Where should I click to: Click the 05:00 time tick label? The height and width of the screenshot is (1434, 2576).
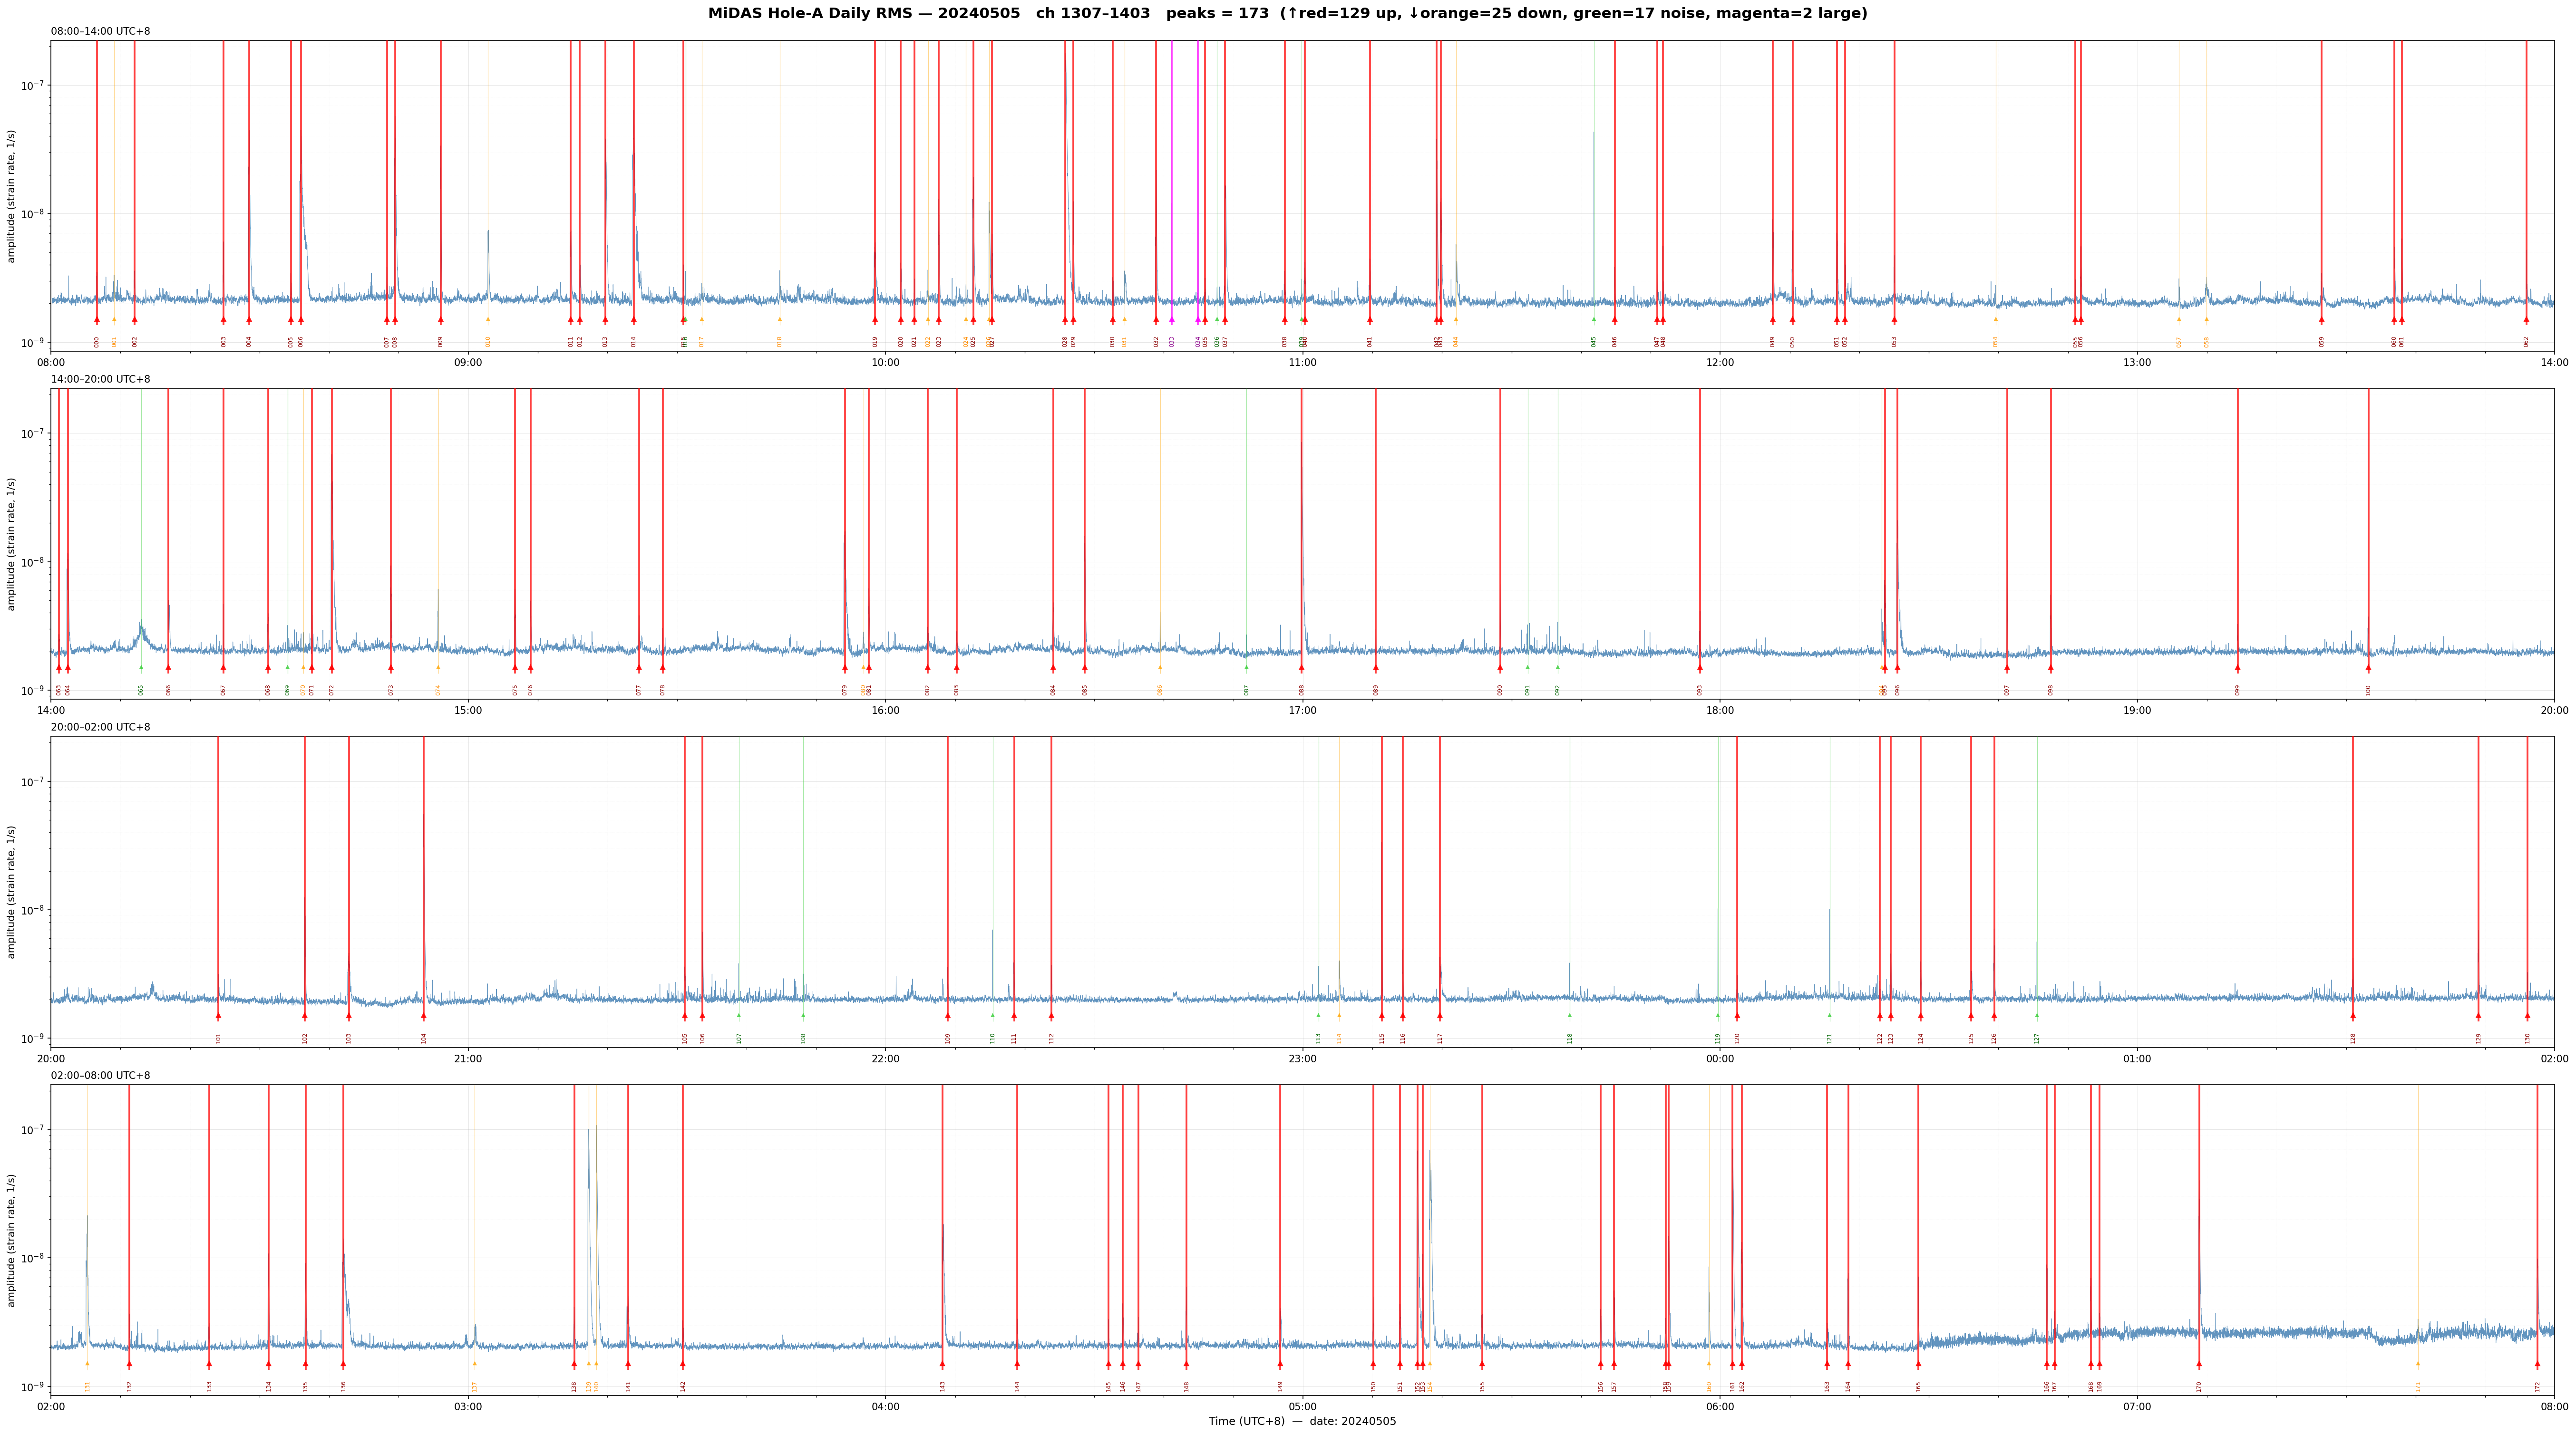pos(1302,1407)
